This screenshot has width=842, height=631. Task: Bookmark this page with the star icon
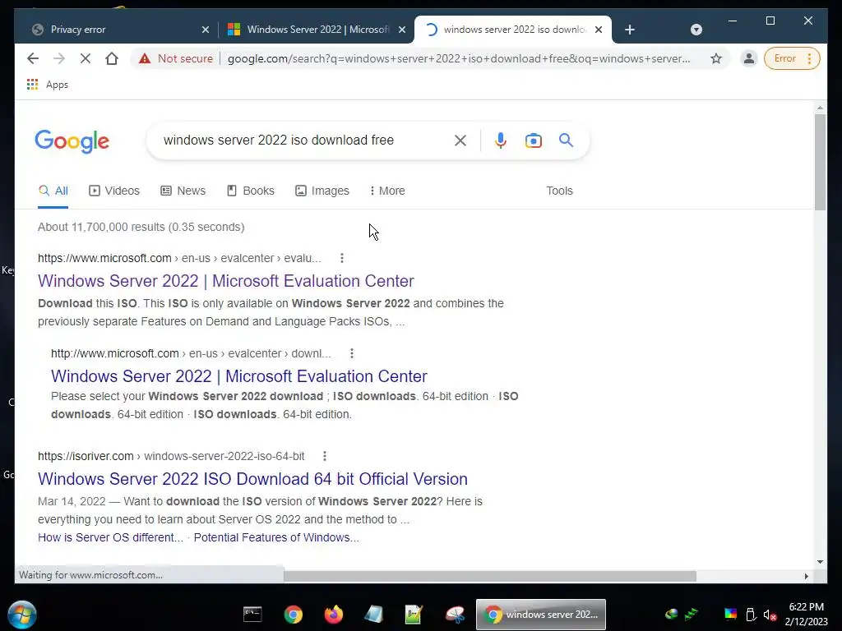pyautogui.click(x=716, y=58)
